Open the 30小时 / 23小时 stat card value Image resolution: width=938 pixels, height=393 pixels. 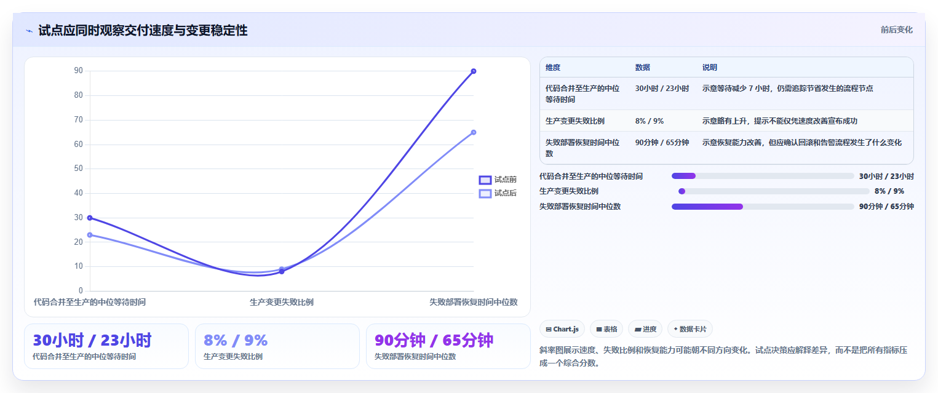(x=92, y=340)
